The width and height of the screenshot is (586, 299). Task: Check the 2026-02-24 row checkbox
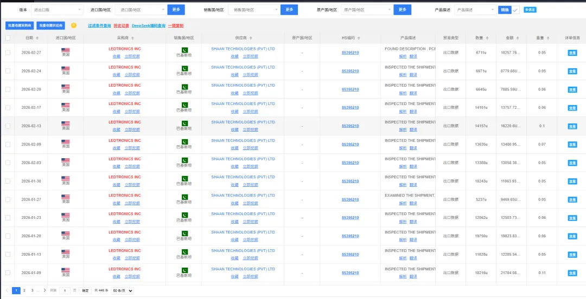pyautogui.click(x=8, y=71)
